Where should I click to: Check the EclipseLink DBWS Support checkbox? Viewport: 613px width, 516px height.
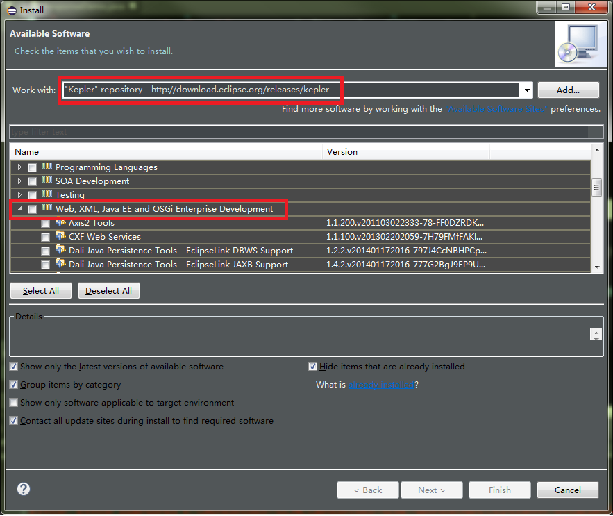tap(45, 251)
